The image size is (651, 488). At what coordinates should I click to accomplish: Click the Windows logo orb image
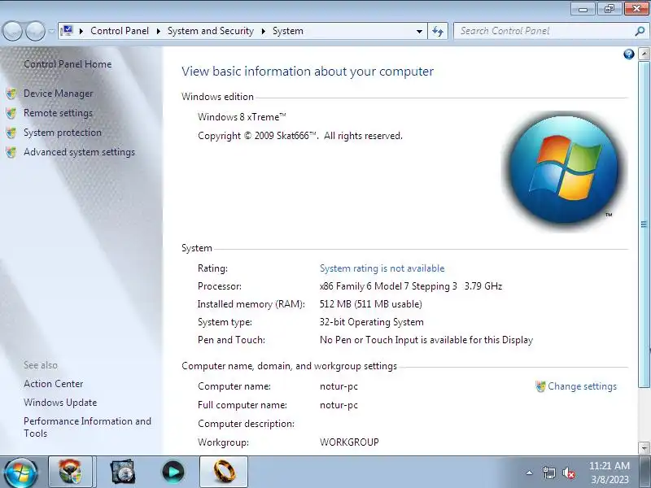click(563, 170)
